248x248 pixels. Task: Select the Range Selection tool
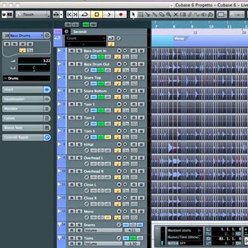141,15
